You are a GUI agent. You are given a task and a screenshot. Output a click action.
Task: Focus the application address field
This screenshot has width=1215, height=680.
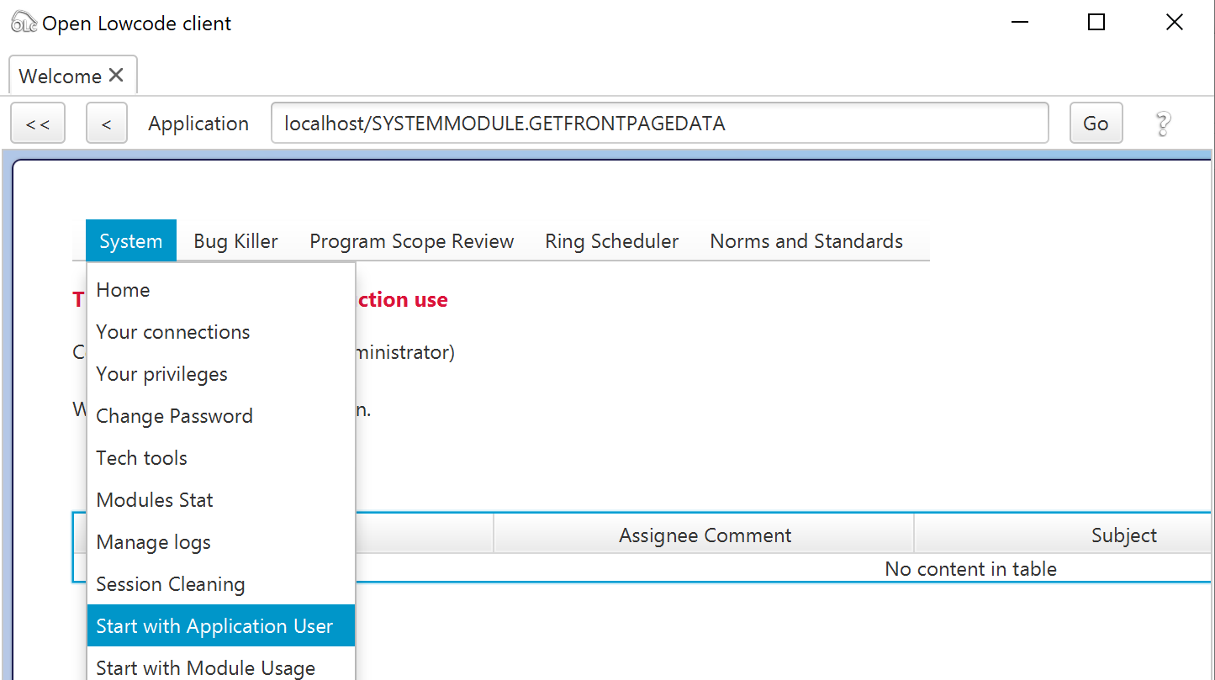pos(659,124)
